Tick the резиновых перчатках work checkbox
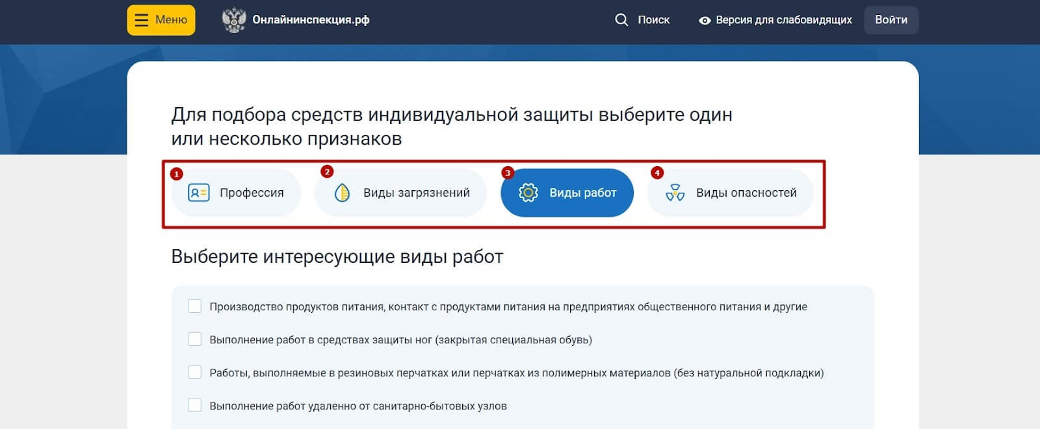 tap(194, 373)
